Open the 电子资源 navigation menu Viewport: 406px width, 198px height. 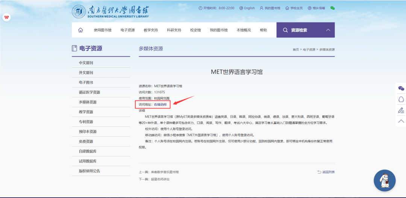pos(127,30)
